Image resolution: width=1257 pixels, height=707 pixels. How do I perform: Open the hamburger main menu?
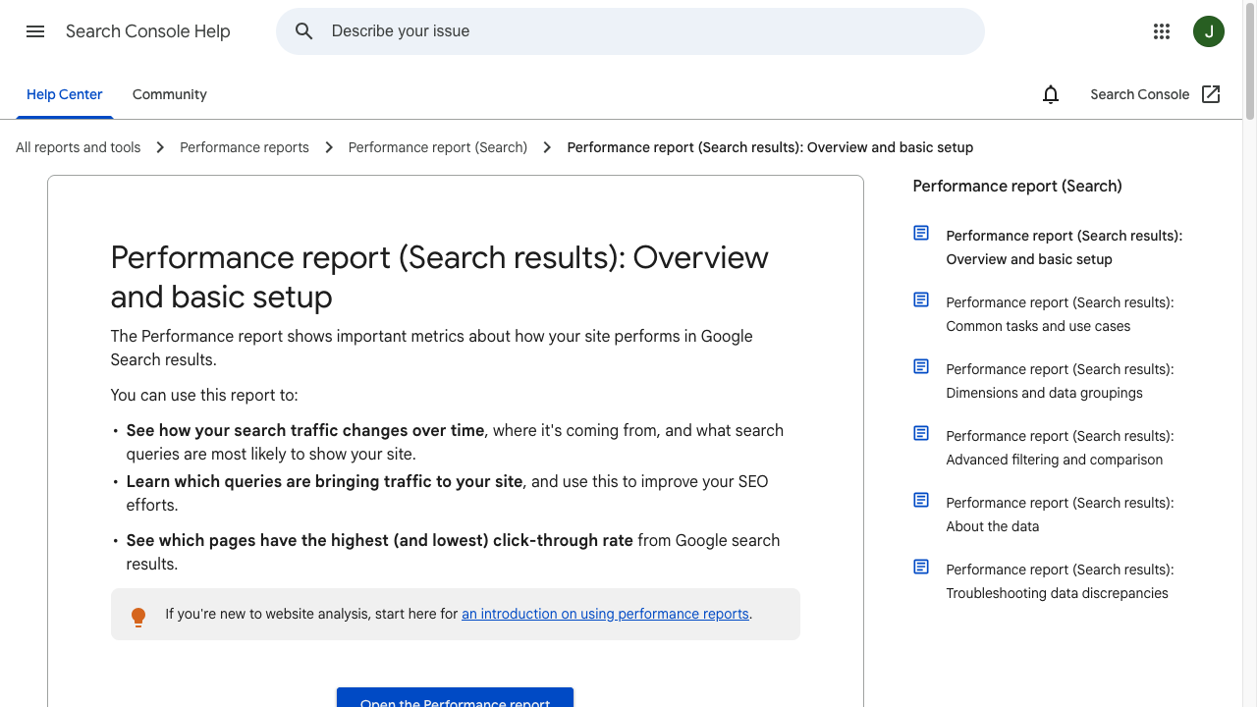point(35,31)
